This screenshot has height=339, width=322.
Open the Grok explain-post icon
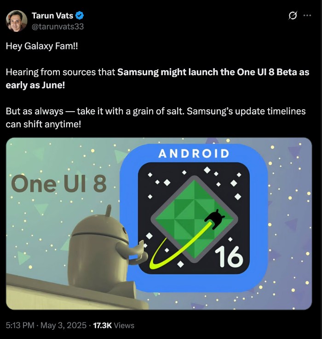293,15
